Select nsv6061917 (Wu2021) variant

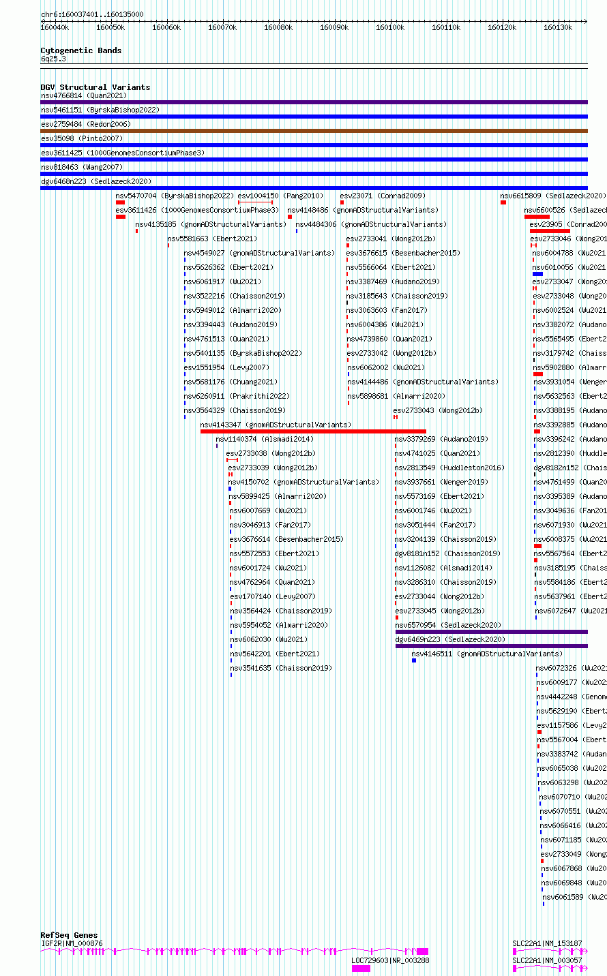[222, 281]
